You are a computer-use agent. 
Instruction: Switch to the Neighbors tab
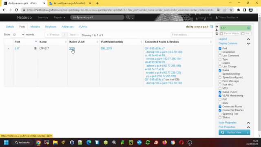click(51, 27)
